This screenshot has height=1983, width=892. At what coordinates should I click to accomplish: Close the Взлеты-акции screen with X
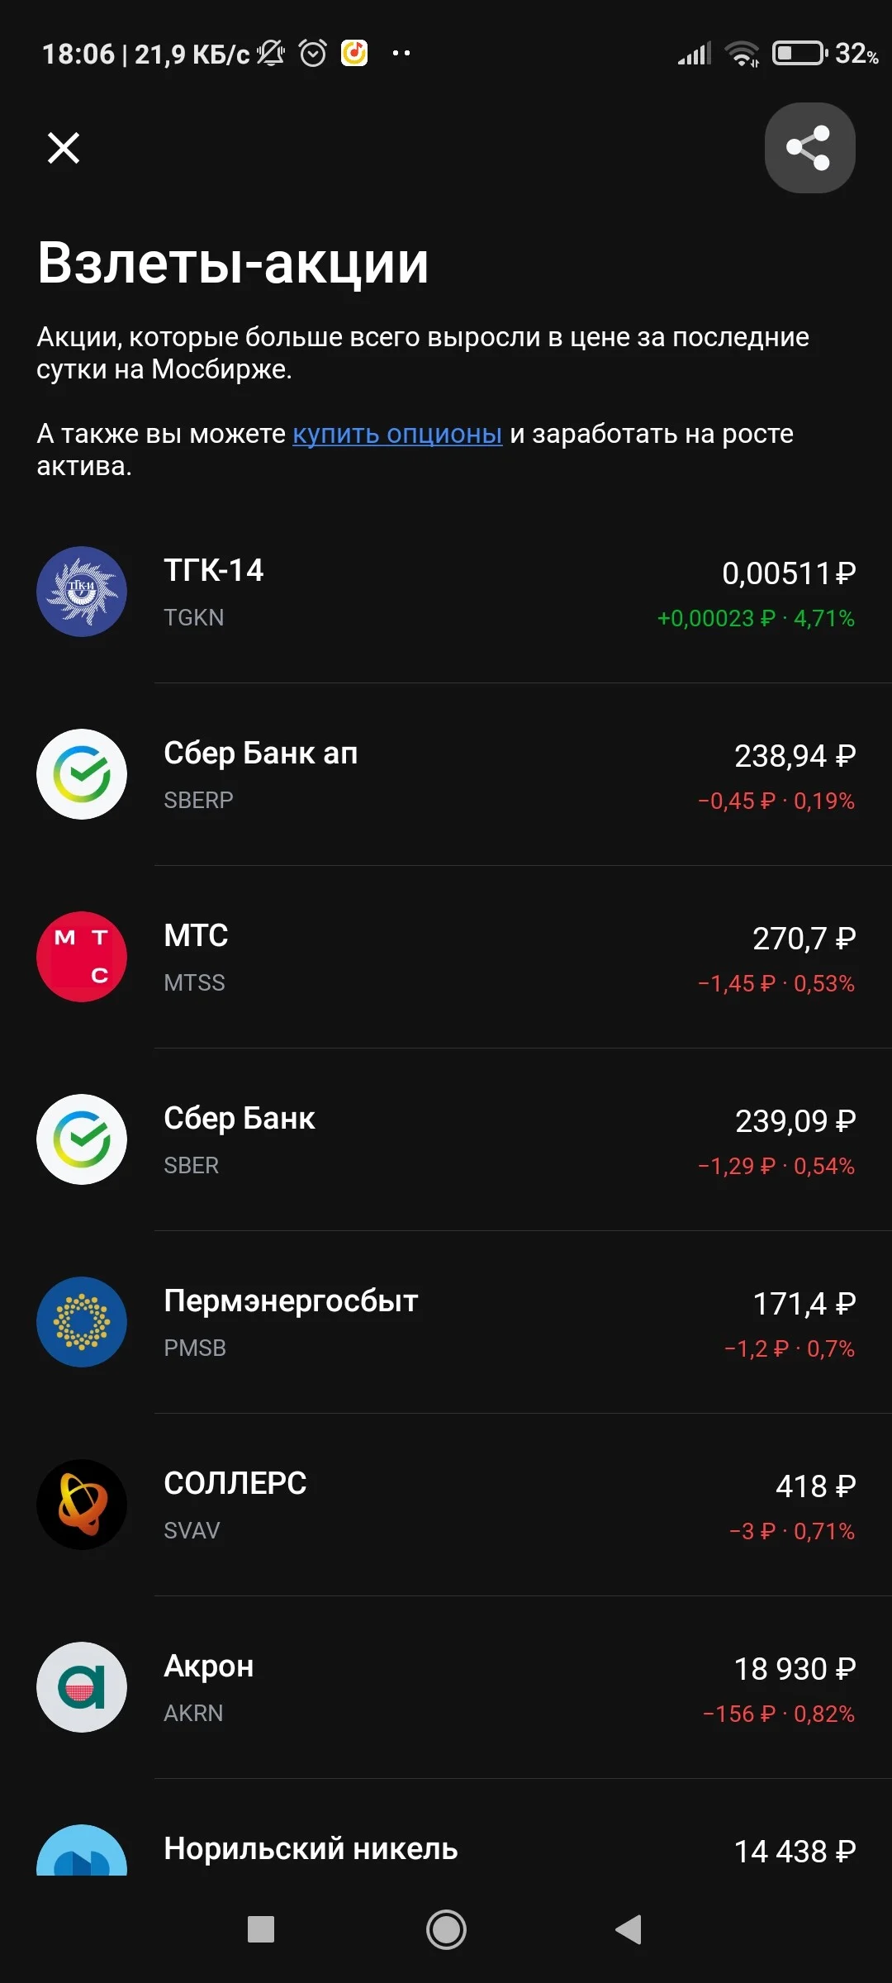click(x=64, y=148)
